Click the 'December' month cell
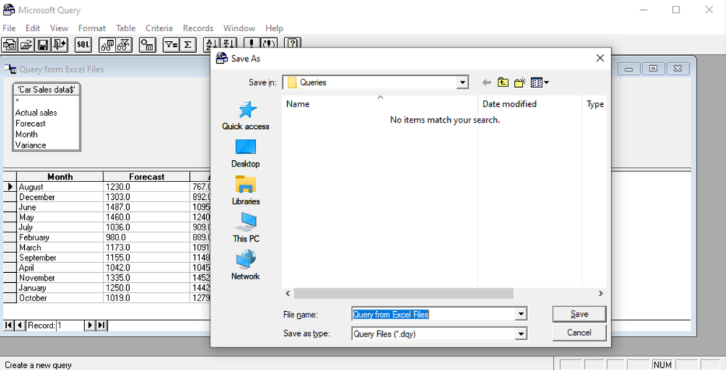726x370 pixels. point(60,197)
